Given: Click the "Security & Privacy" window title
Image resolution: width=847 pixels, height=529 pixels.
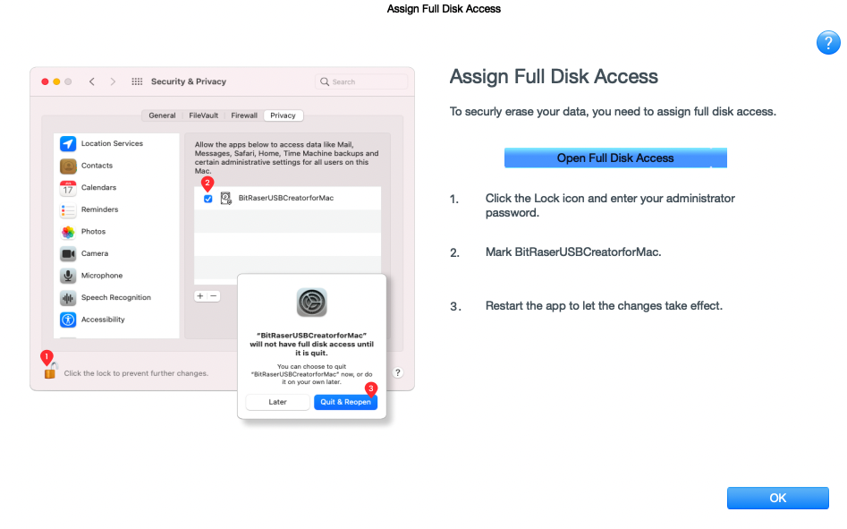Looking at the screenshot, I should point(189,81).
